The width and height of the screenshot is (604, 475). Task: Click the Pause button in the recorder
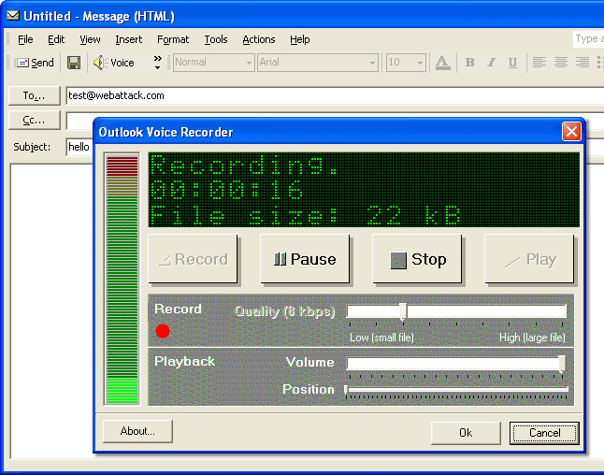coord(305,259)
